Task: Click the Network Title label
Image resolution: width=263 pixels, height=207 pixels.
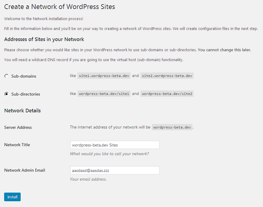Action: (x=17, y=145)
